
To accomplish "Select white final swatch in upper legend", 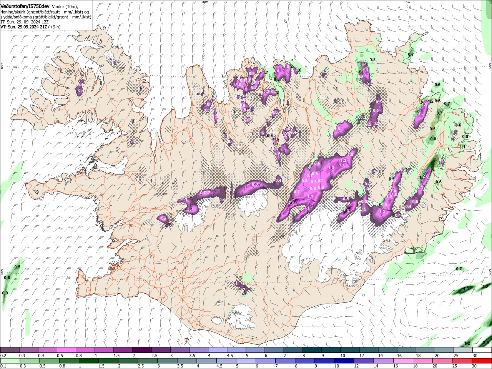I will click(482, 350).
